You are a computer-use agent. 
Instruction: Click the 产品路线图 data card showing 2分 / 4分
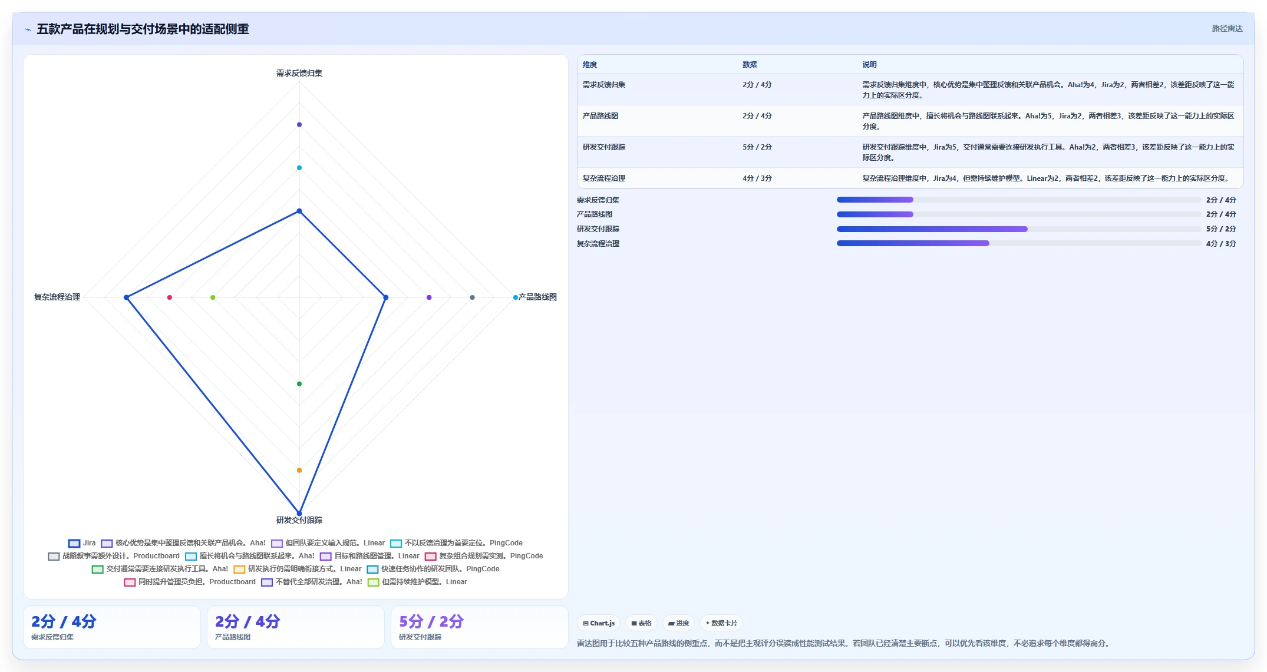pyautogui.click(x=296, y=627)
